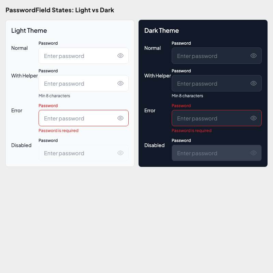Click eye icon in light Error field
The image size is (273, 273).
(120, 118)
